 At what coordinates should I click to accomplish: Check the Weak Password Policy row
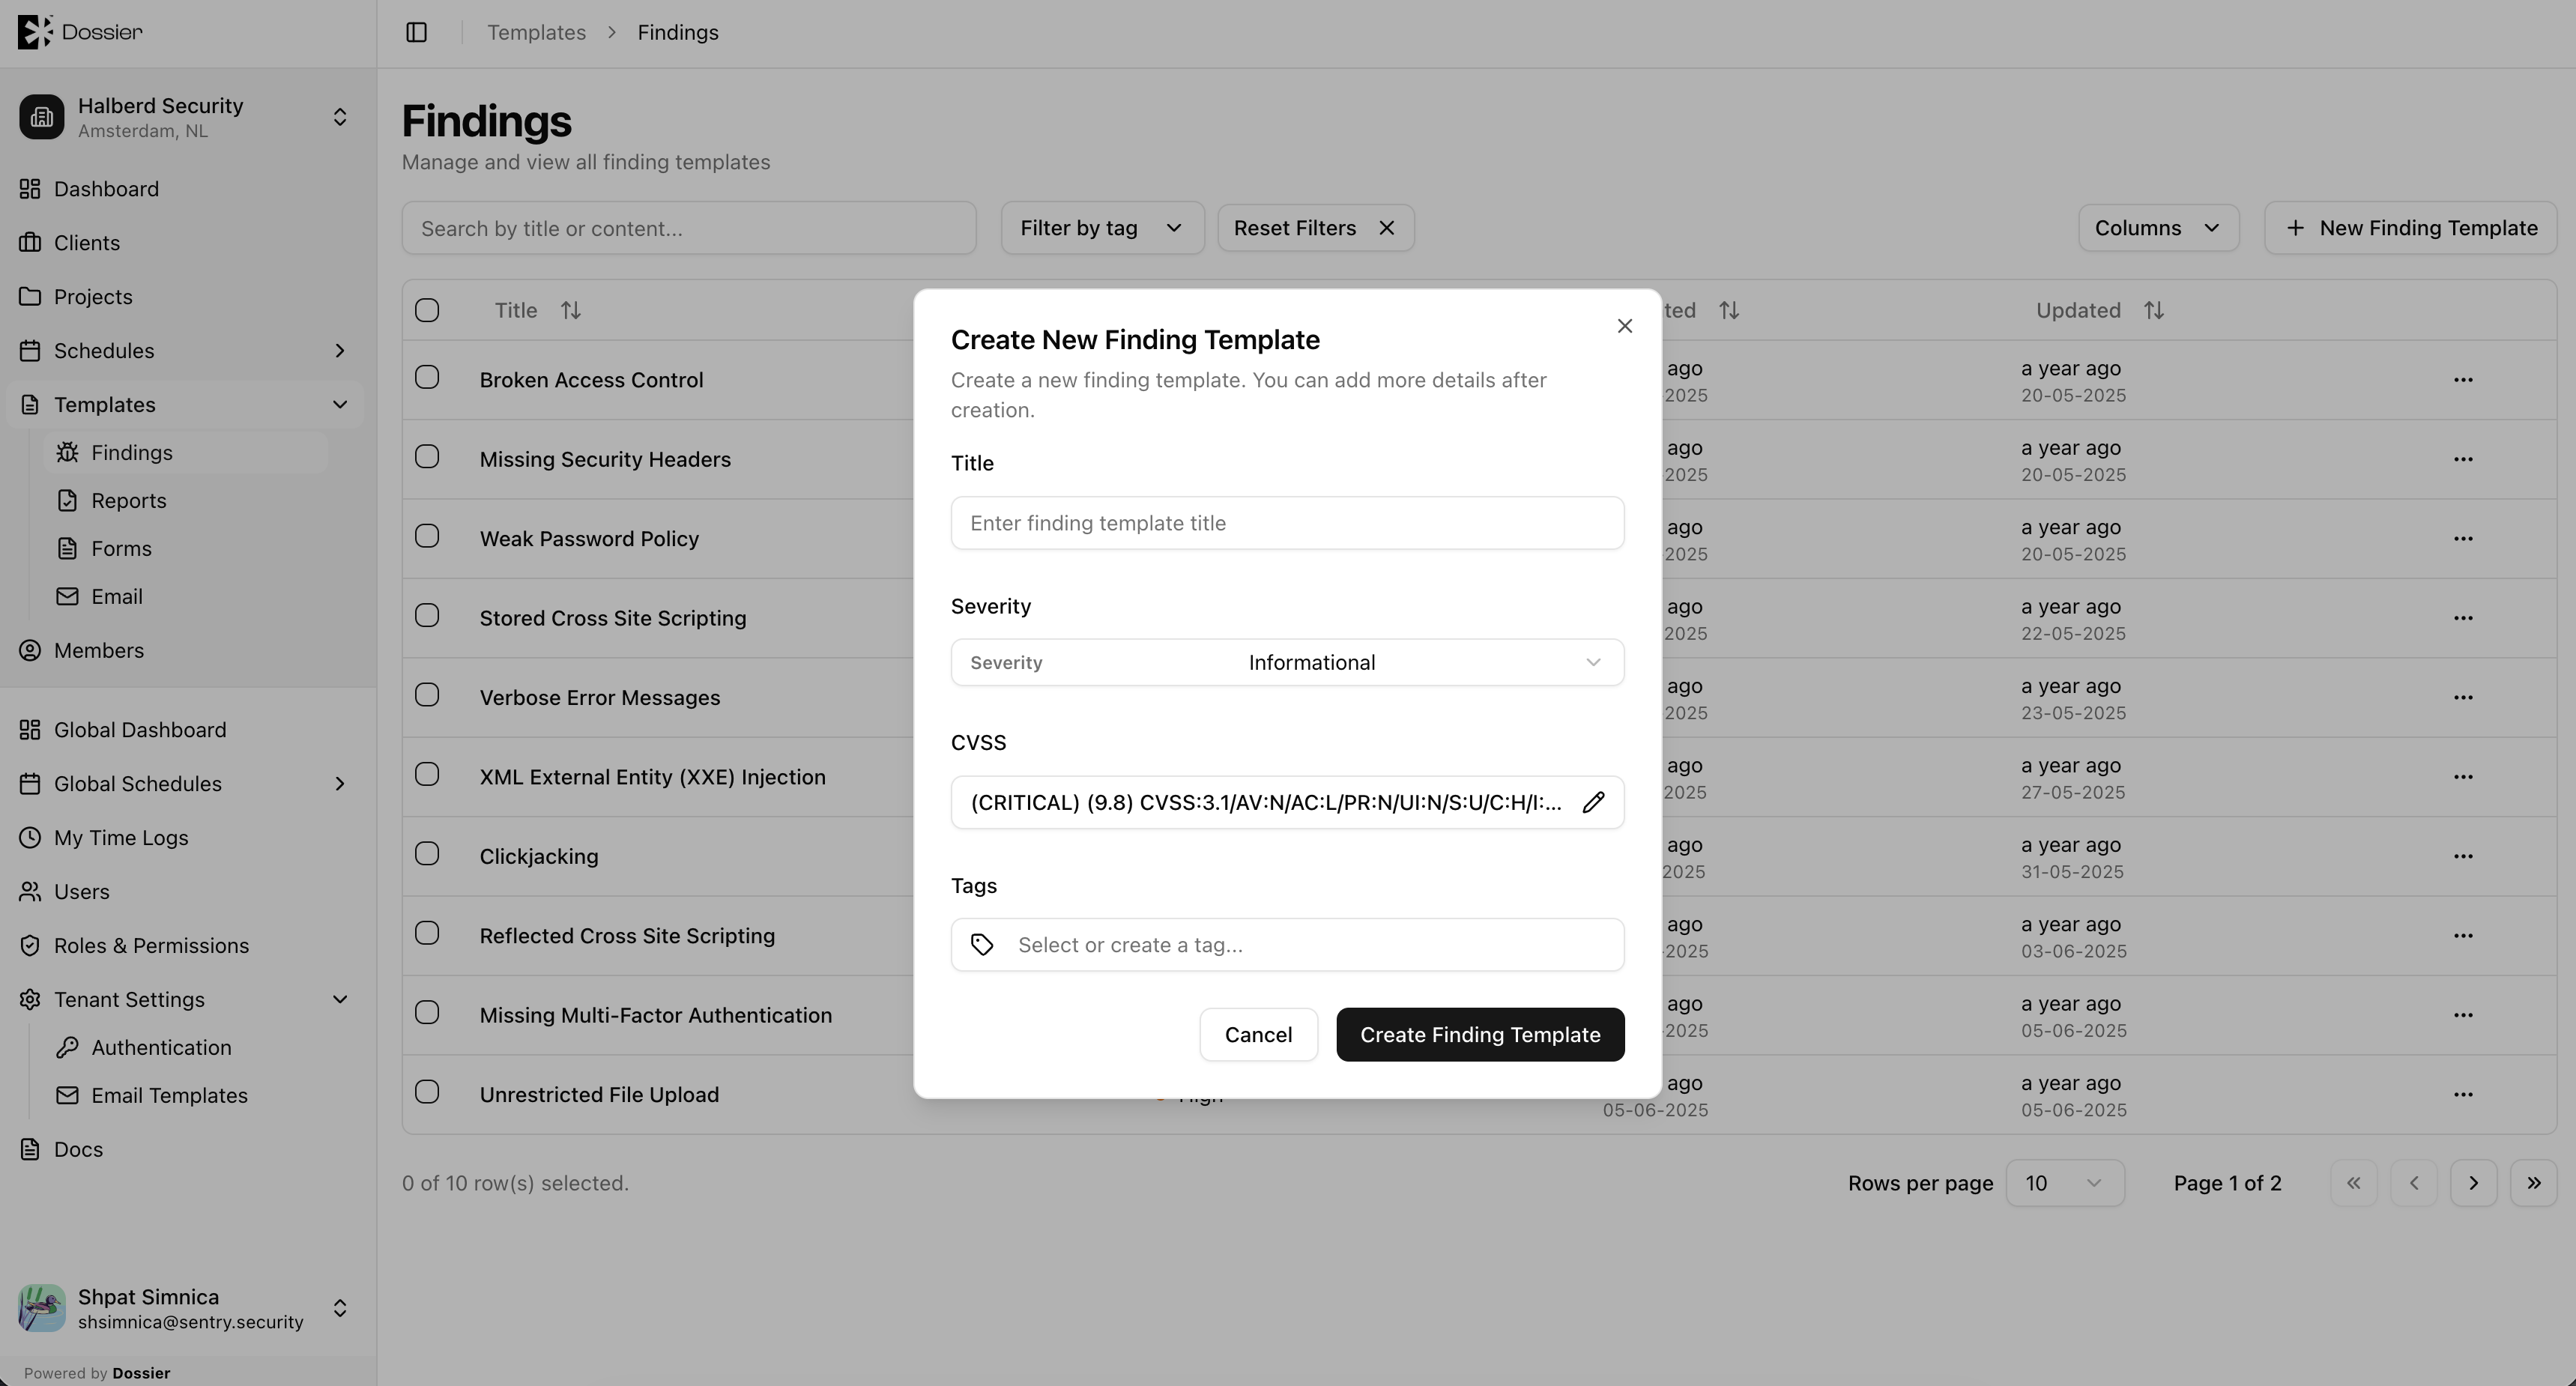427,536
